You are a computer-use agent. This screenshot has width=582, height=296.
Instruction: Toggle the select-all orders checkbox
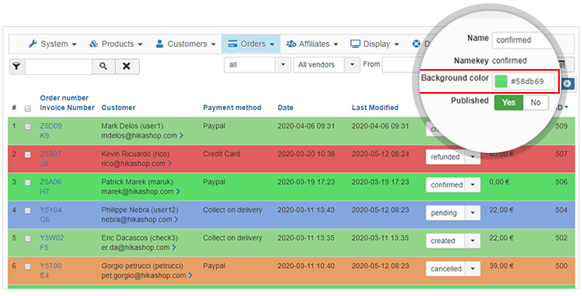coord(27,109)
